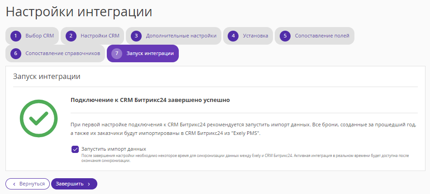Go to Дополнительные настройки step
This screenshot has width=430, height=194.
(x=174, y=36)
